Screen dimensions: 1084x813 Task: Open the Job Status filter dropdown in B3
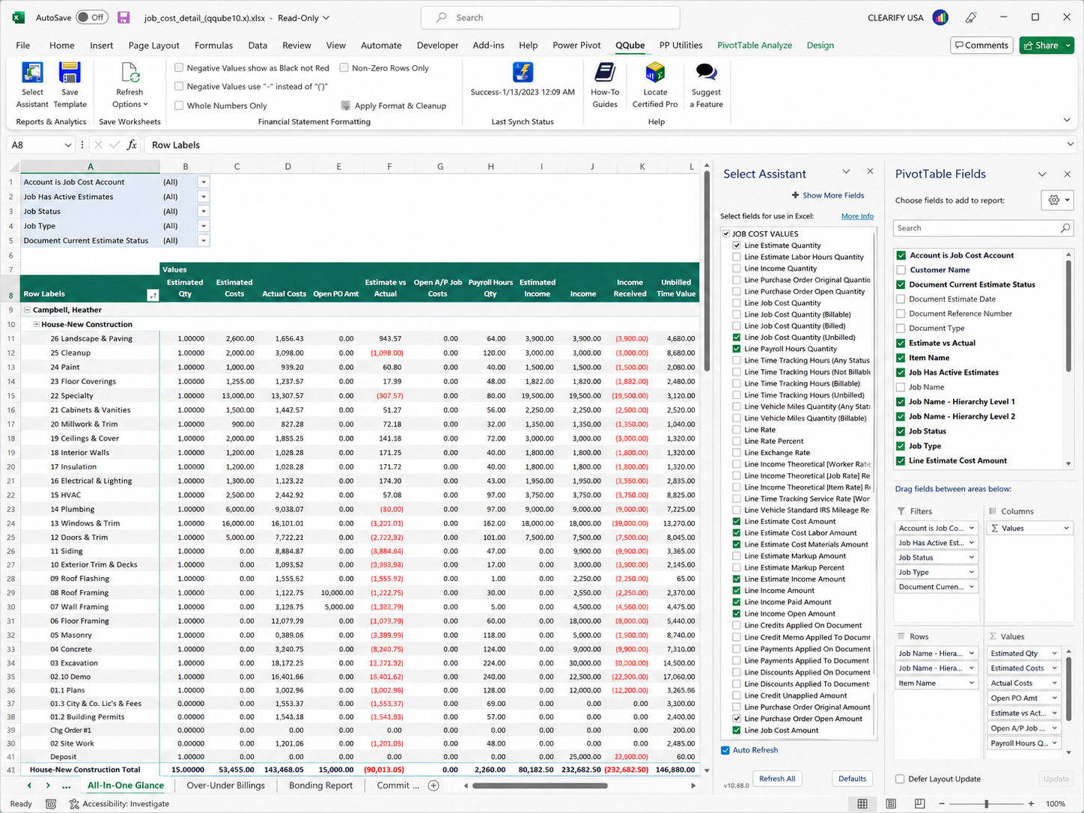pyautogui.click(x=203, y=211)
